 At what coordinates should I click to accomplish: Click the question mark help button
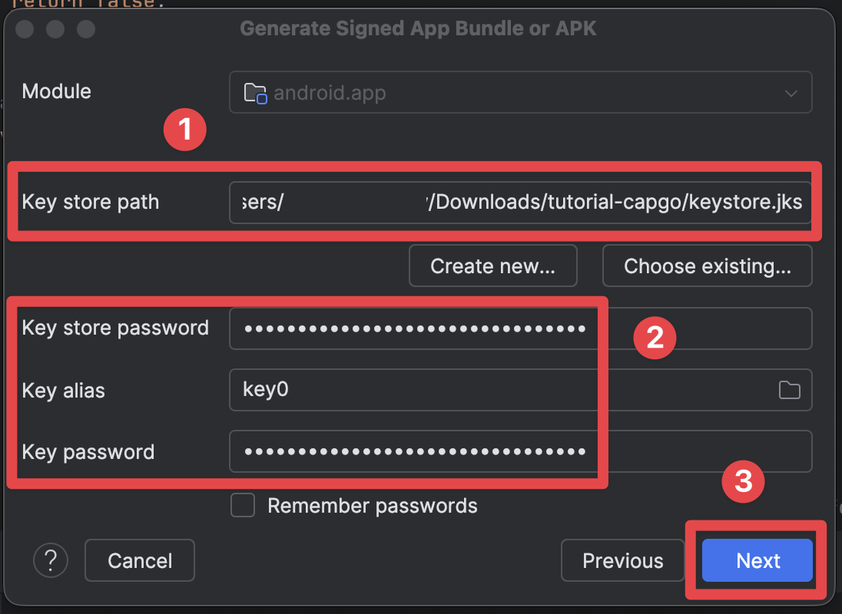coord(51,560)
